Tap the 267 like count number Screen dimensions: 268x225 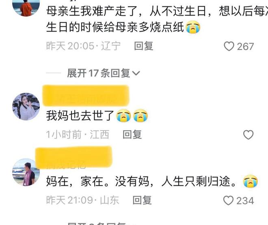click(245, 47)
